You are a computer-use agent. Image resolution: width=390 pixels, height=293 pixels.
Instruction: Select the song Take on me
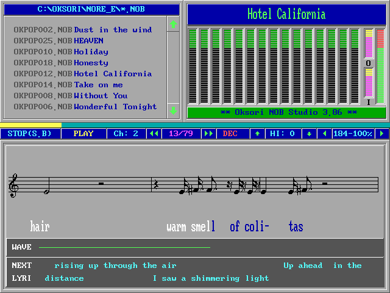tap(99, 85)
